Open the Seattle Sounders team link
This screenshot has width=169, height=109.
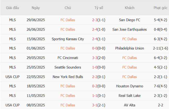[x=68, y=67]
